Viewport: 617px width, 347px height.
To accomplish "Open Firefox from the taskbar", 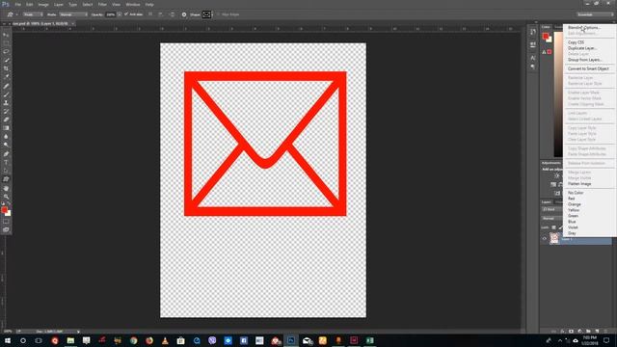I will (149, 340).
